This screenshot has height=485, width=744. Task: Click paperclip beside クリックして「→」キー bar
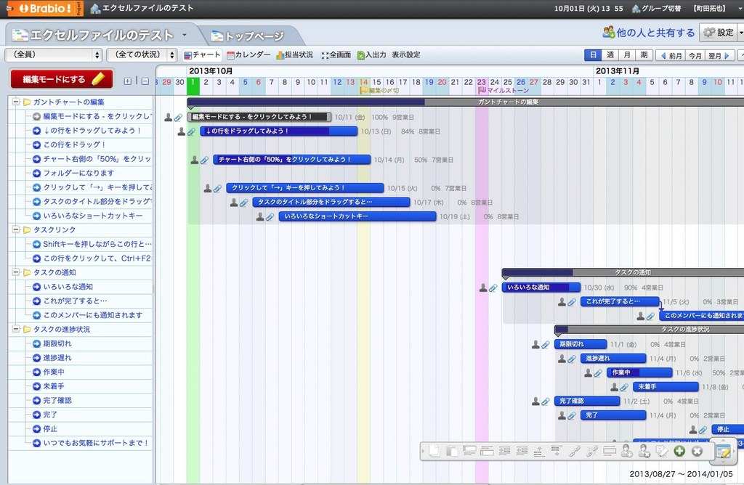point(217,188)
